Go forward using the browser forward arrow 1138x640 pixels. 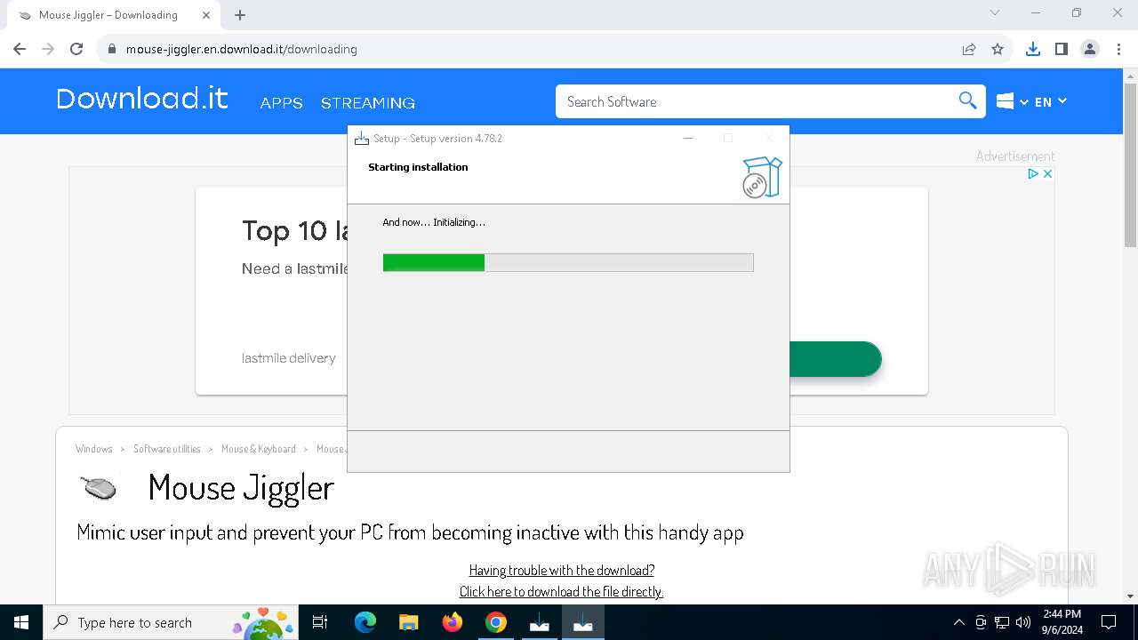click(x=48, y=49)
